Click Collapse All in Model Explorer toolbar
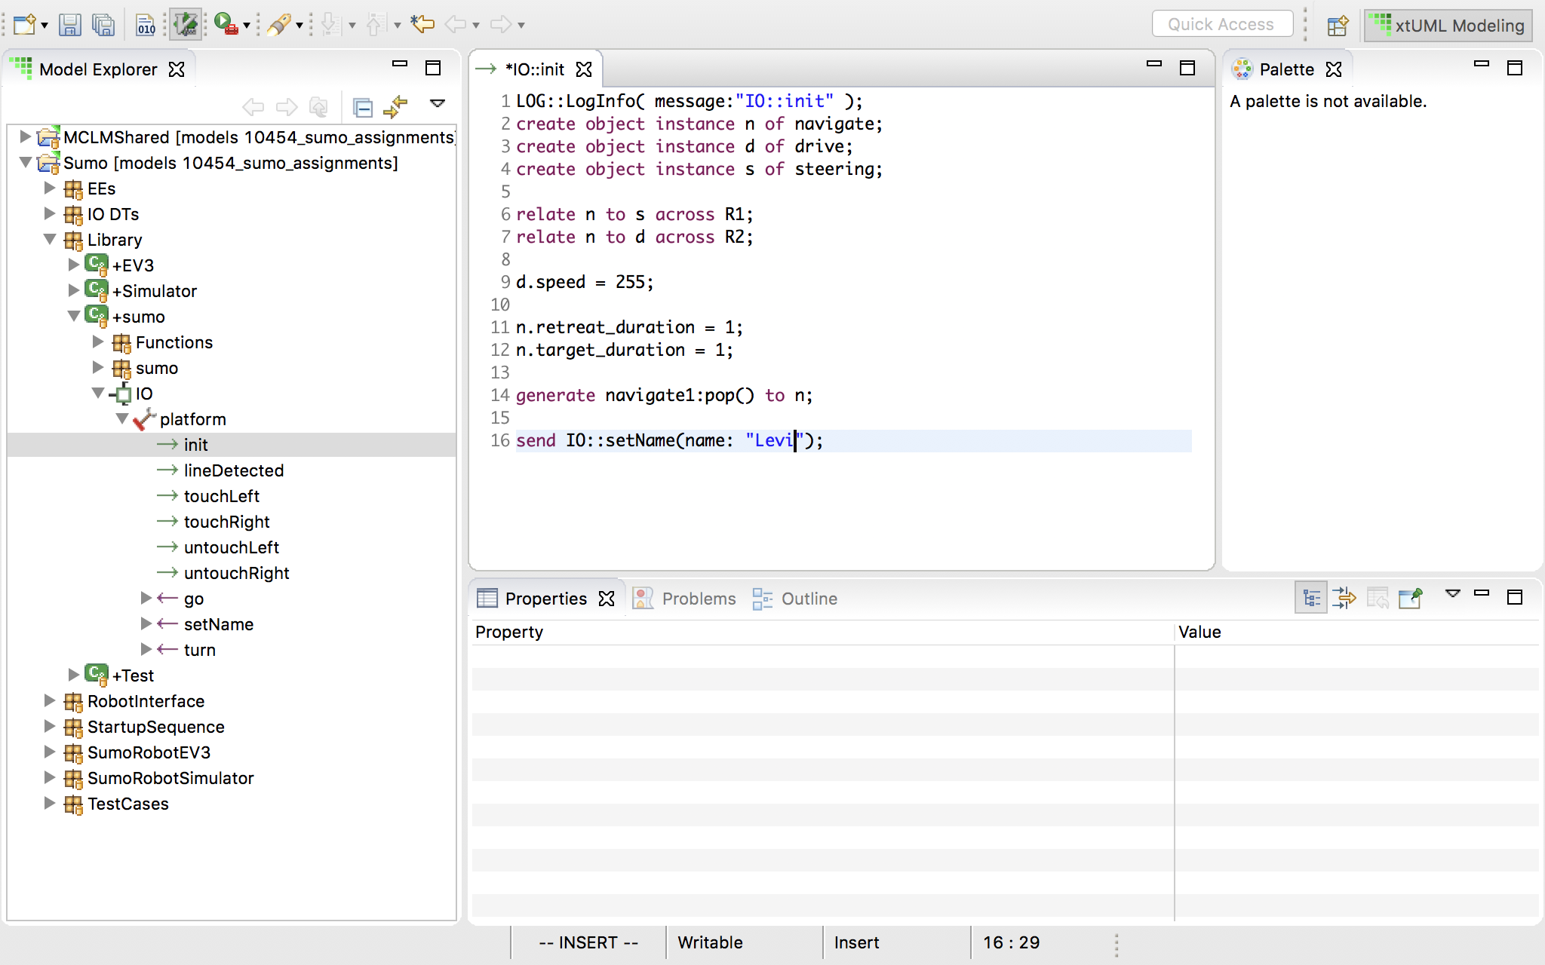This screenshot has height=965, width=1545. [x=363, y=107]
